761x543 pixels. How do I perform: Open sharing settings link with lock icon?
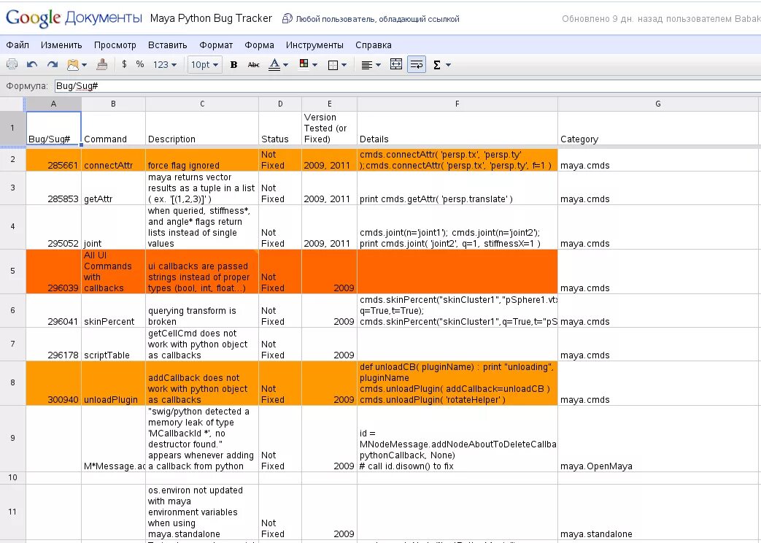[371, 19]
